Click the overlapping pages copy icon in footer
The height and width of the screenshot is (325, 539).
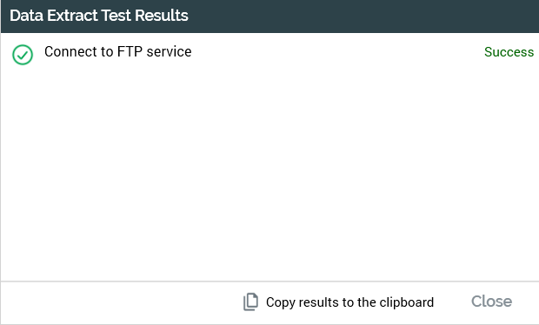[251, 302]
